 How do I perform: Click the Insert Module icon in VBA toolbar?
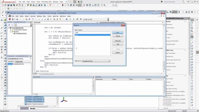(12, 19)
